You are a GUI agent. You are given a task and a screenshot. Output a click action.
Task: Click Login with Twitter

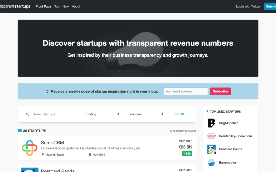pyautogui.click(x=248, y=6)
